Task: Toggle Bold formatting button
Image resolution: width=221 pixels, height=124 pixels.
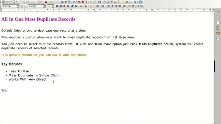Action: click(x=57, y=6)
